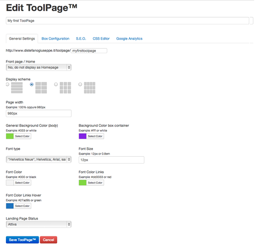260x247 pixels.
Task: Go to the Google Analytics tab
Action: (x=130, y=39)
